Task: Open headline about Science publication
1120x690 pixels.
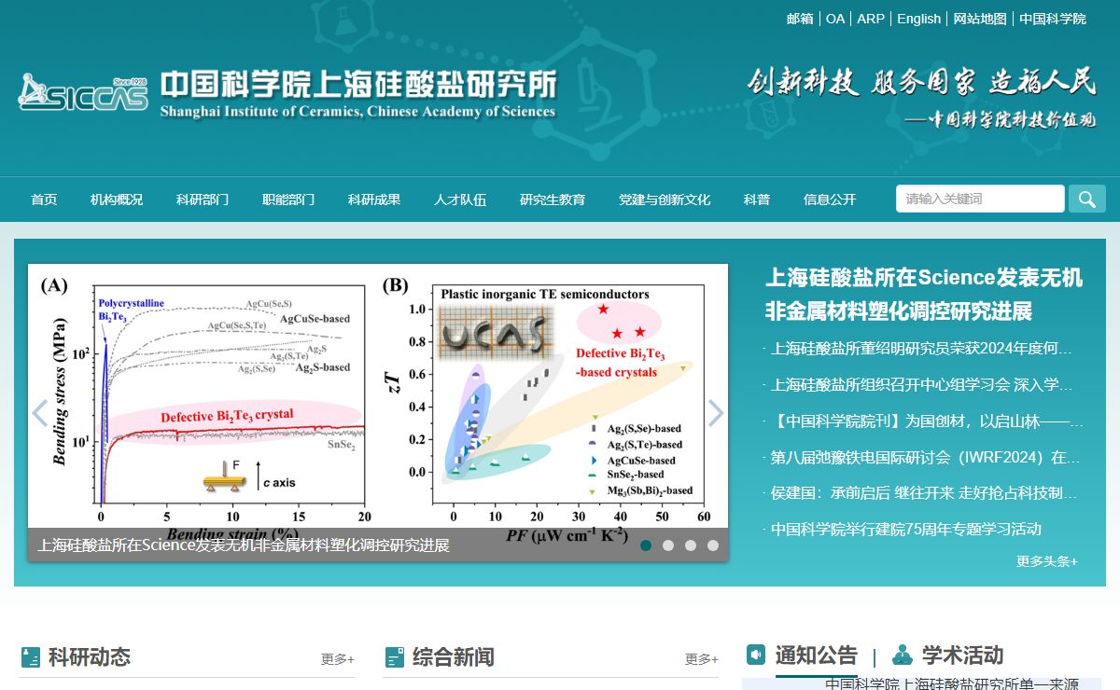Action: tap(924, 294)
